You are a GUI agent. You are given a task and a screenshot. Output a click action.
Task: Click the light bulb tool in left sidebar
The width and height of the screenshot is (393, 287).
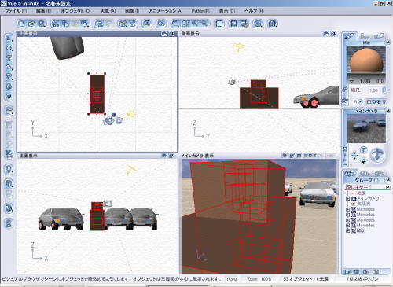tap(9, 170)
